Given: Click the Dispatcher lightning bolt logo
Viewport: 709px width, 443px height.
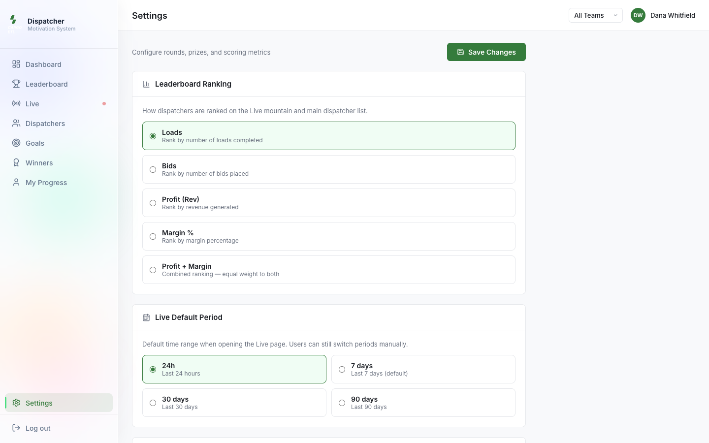Looking at the screenshot, I should click(13, 20).
